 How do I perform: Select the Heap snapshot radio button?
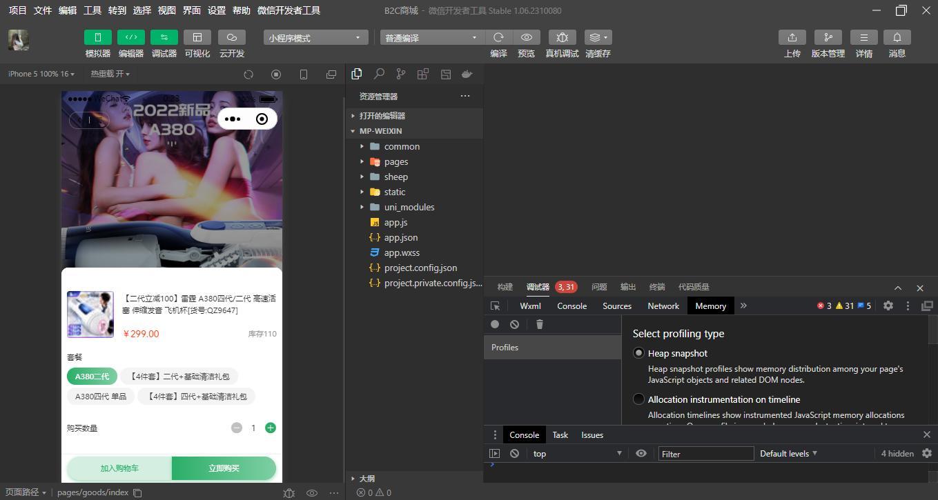[639, 353]
